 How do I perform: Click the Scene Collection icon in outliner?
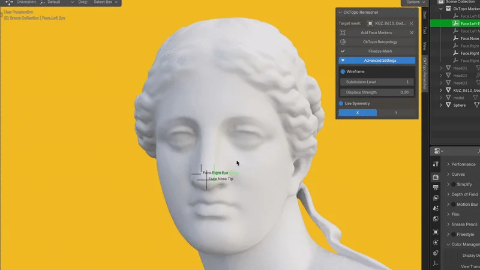point(441,2)
